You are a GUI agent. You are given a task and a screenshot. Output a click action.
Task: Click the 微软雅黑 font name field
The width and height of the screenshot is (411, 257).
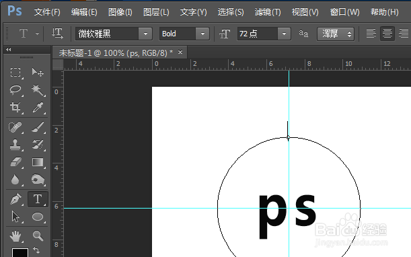[107, 34]
